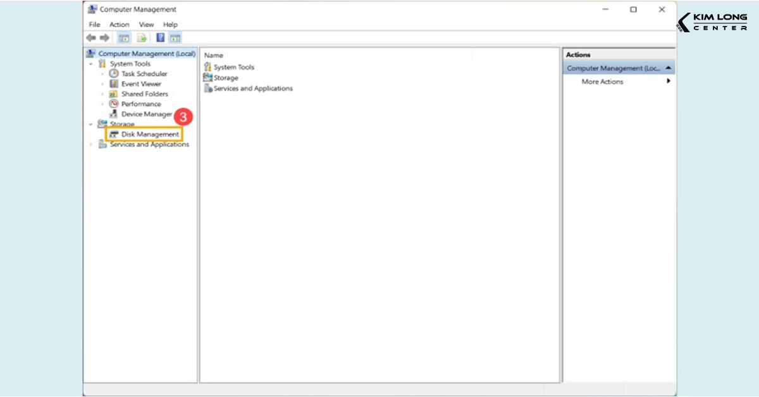
Task: Toggle the Show/Hide Console Tree toolbar icon
Action: coord(124,38)
